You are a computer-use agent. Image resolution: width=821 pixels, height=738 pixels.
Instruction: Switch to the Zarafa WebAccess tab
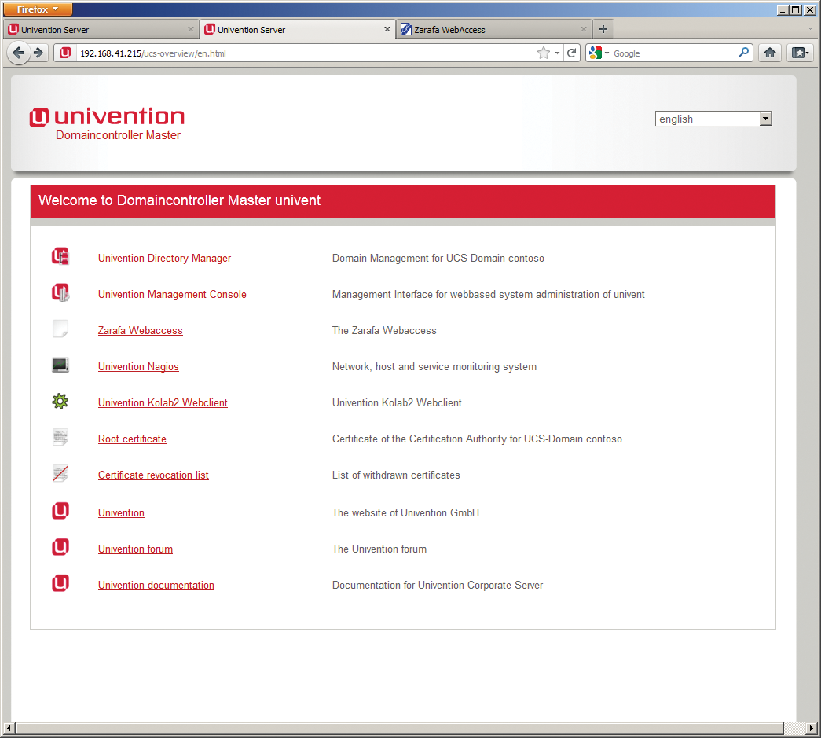494,29
